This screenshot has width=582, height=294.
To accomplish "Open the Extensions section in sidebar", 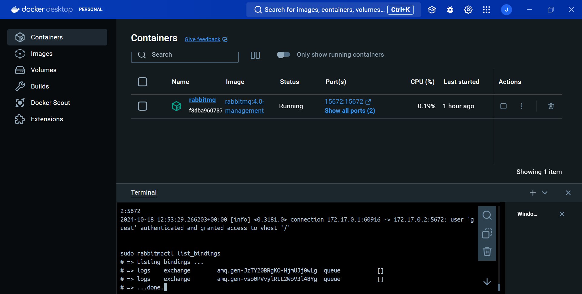I will (x=57, y=119).
